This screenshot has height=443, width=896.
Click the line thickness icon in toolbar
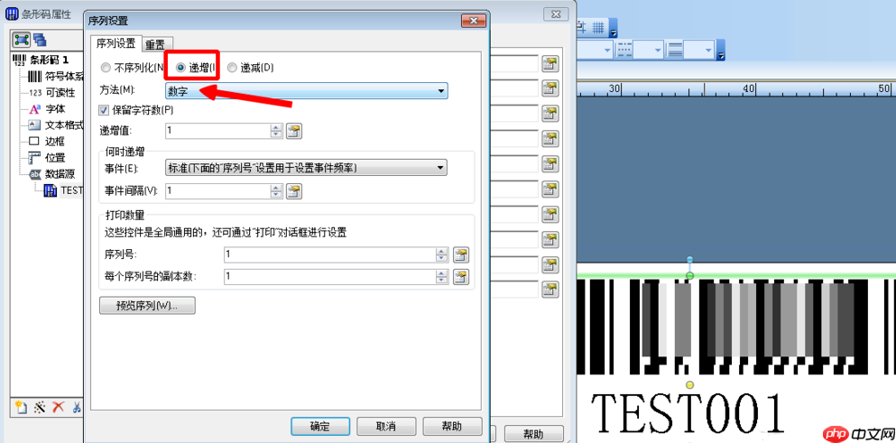point(676,50)
